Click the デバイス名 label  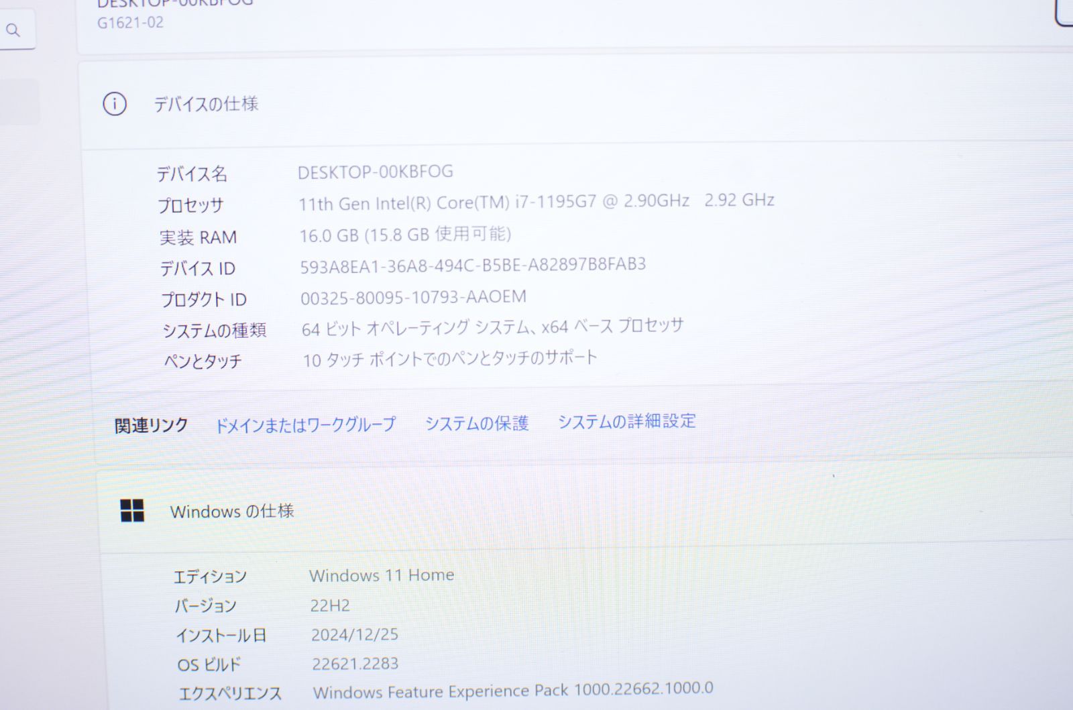click(192, 174)
